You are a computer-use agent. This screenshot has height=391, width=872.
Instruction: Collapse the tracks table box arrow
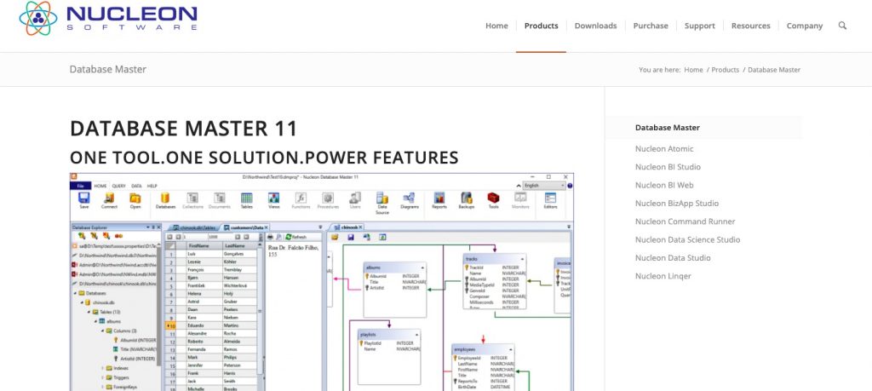coord(522,259)
